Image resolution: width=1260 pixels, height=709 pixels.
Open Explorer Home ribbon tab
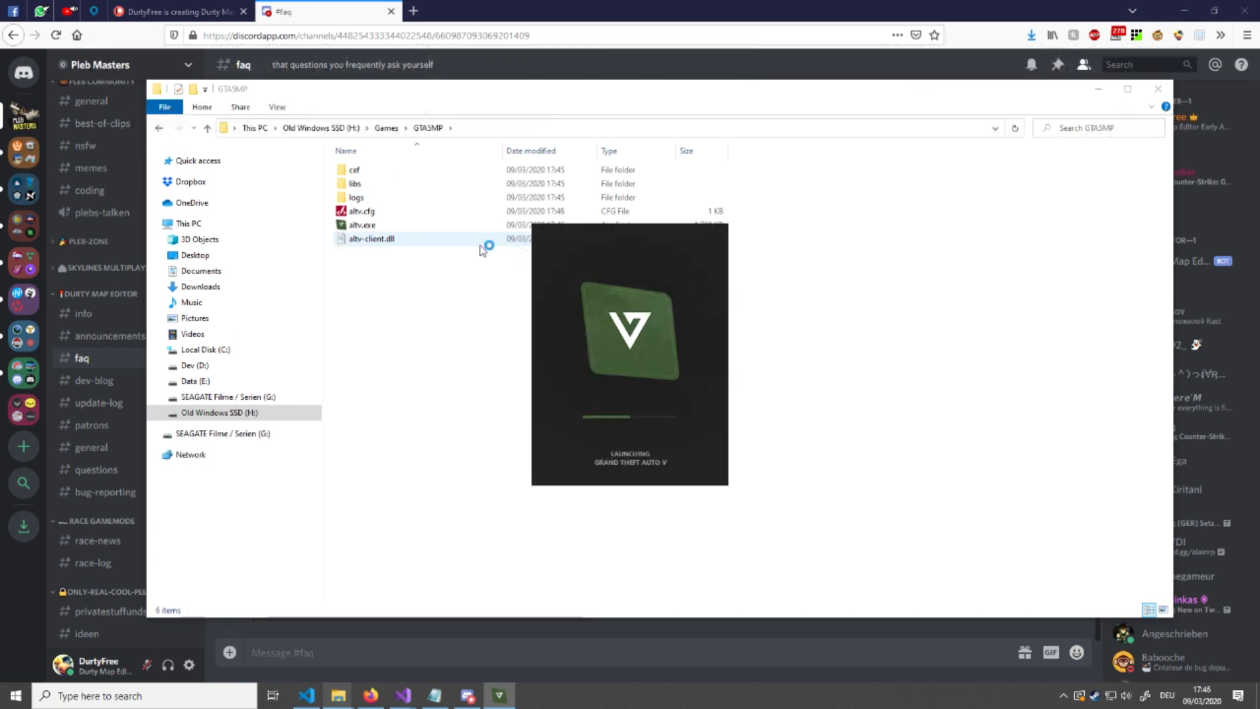[202, 107]
